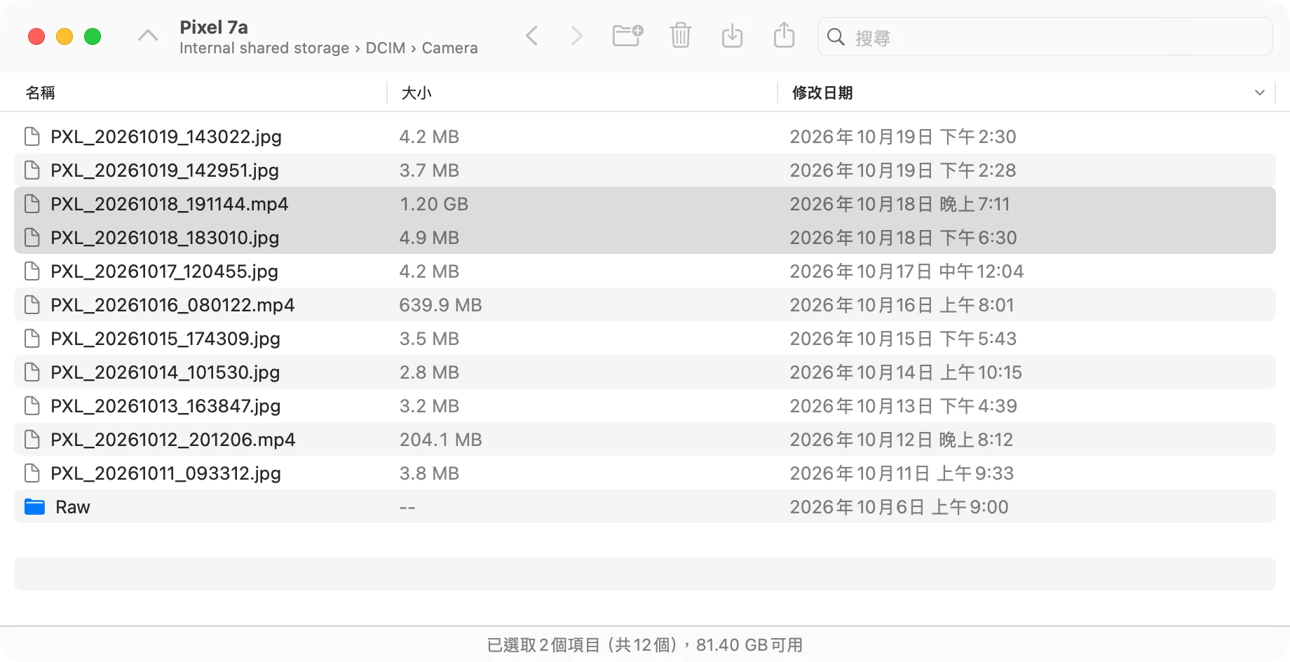Open the blue Raw folder icon

34,507
